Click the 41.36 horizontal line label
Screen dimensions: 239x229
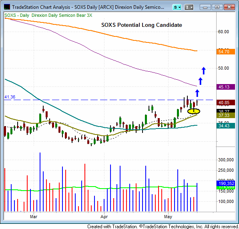(10, 97)
